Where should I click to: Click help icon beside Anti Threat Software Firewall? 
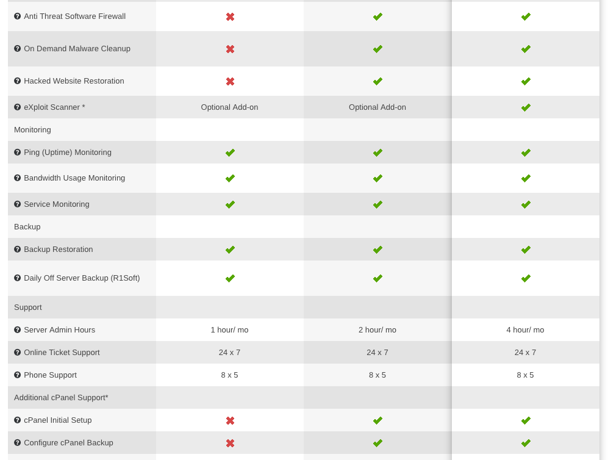pos(18,16)
